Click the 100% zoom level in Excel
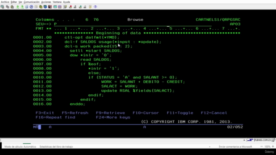Image resolution: width=276 pixels, height=155 pixels. pos(267,146)
